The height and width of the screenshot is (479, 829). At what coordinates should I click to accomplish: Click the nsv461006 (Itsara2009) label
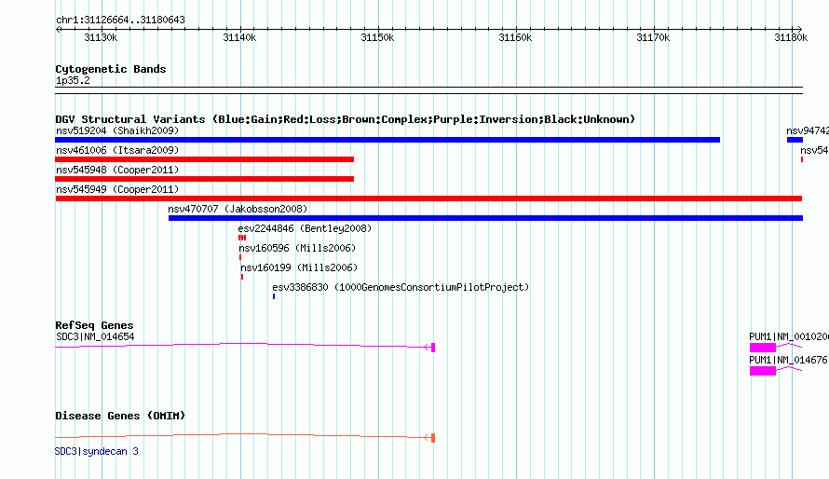[117, 150]
